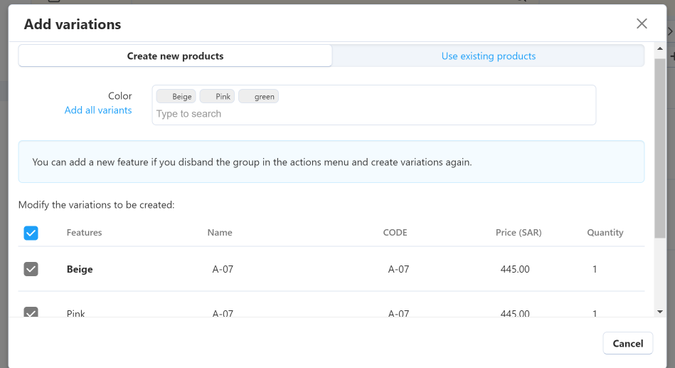Edit the Beige row name A-07
Viewport: 675px width, 368px height.
pyautogui.click(x=223, y=269)
